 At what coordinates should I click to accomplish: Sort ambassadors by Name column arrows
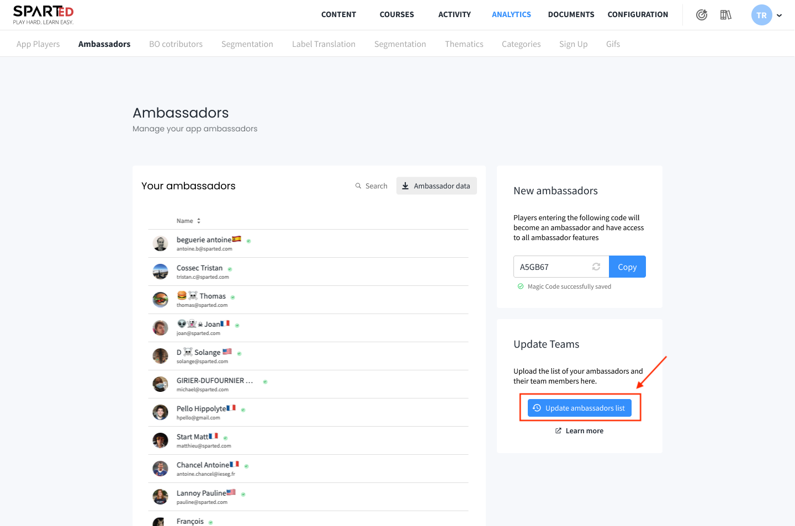point(199,221)
